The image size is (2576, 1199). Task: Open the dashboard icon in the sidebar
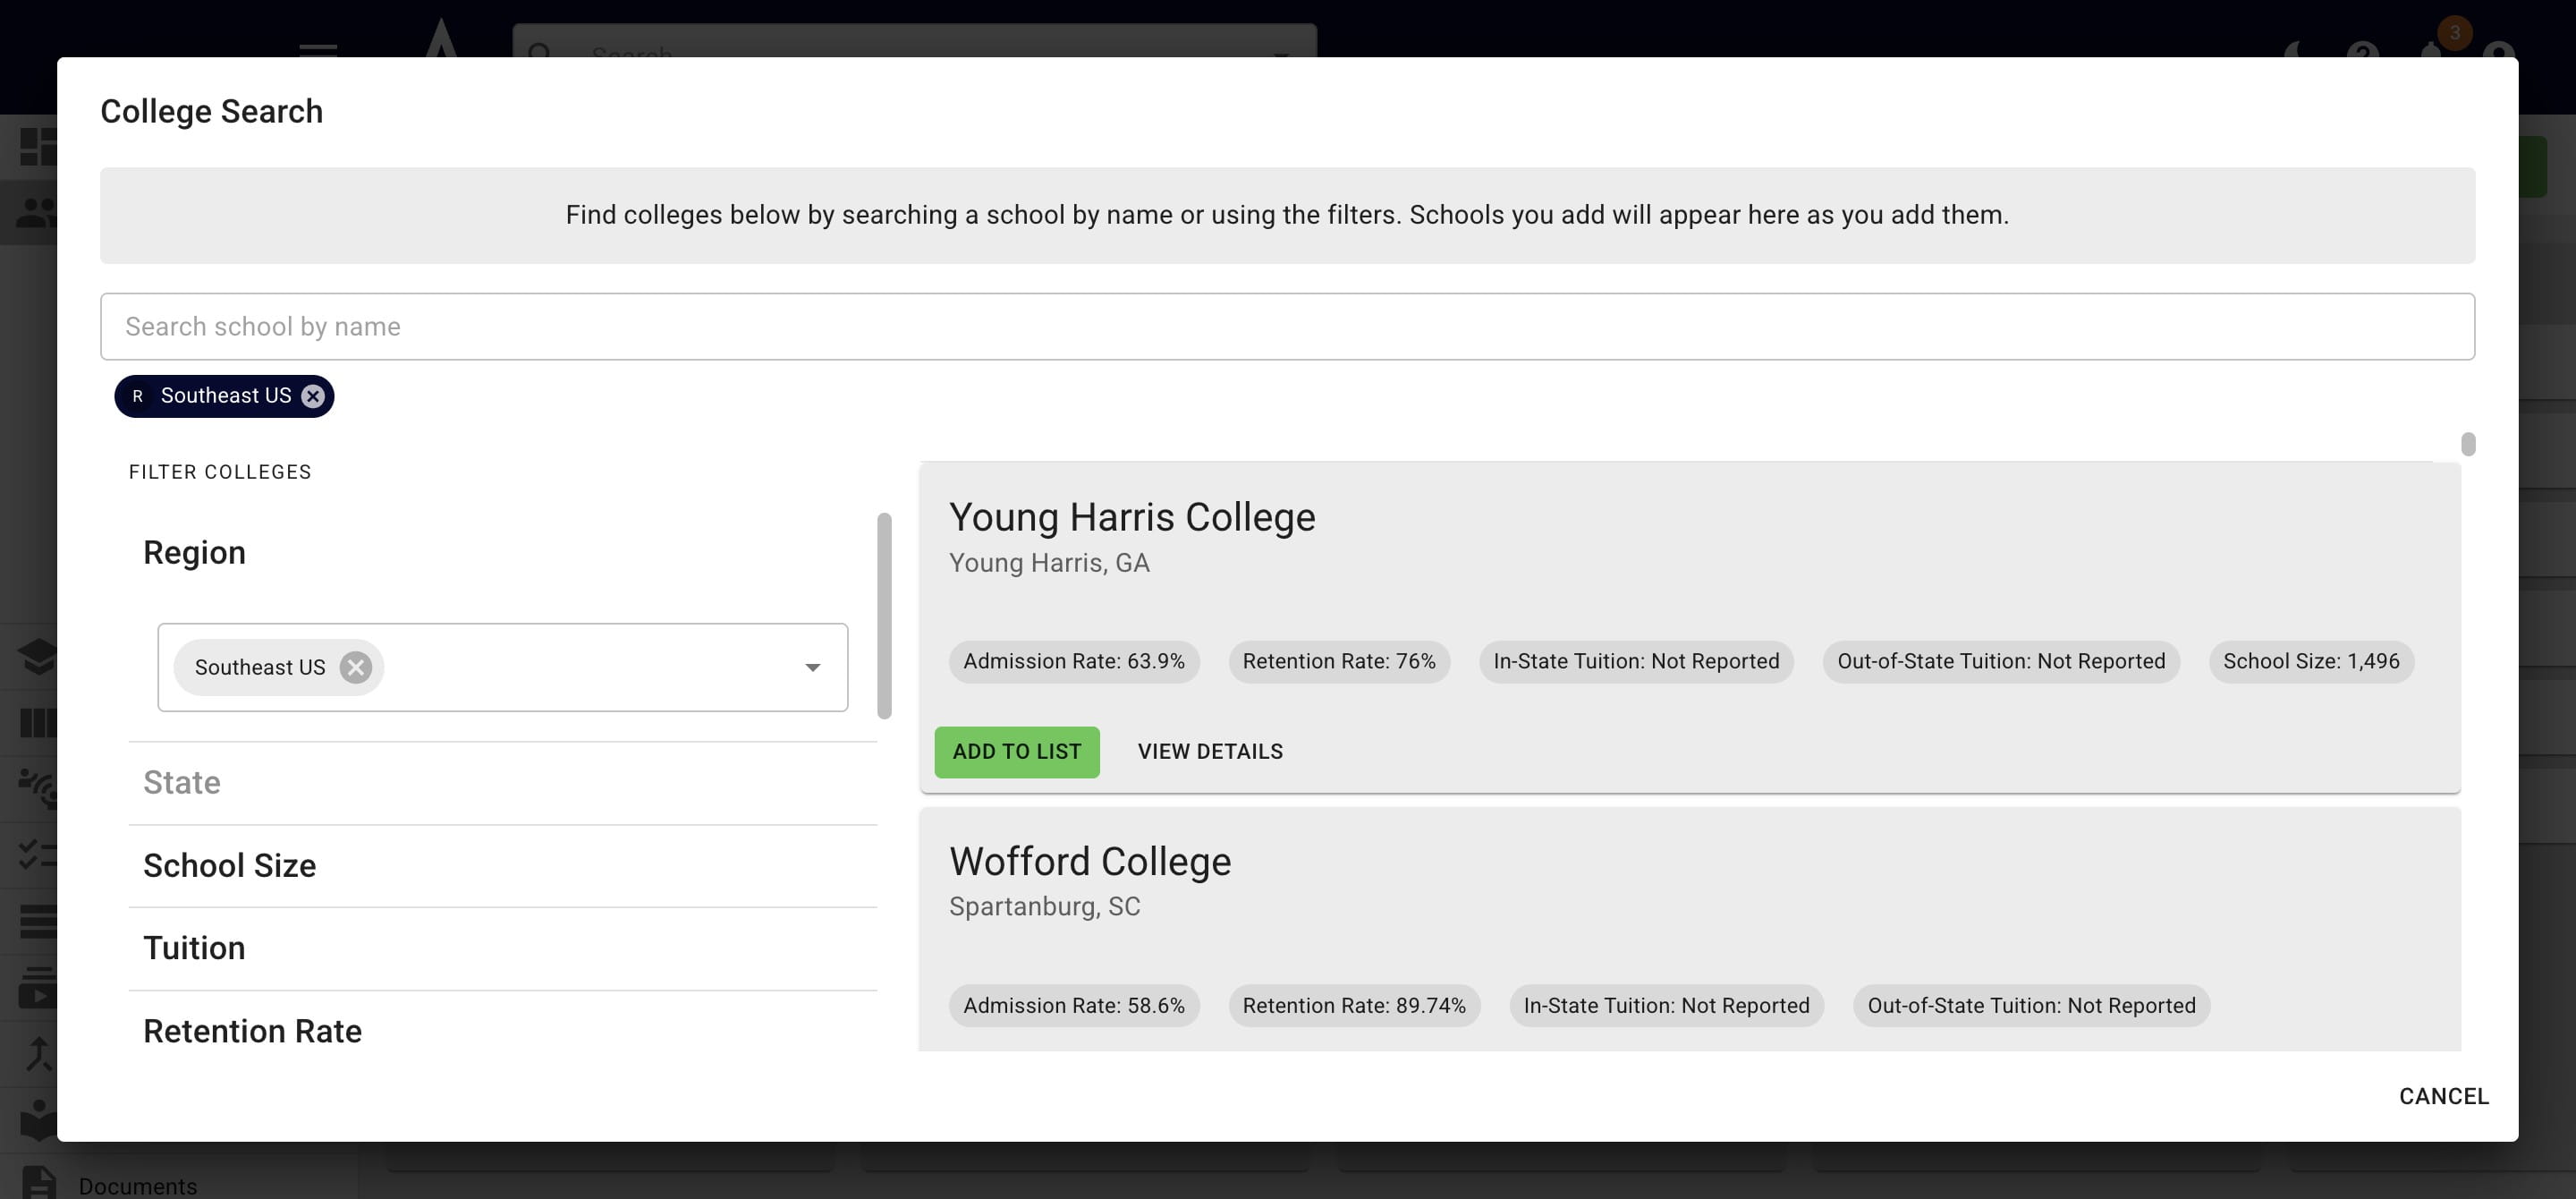[x=38, y=146]
